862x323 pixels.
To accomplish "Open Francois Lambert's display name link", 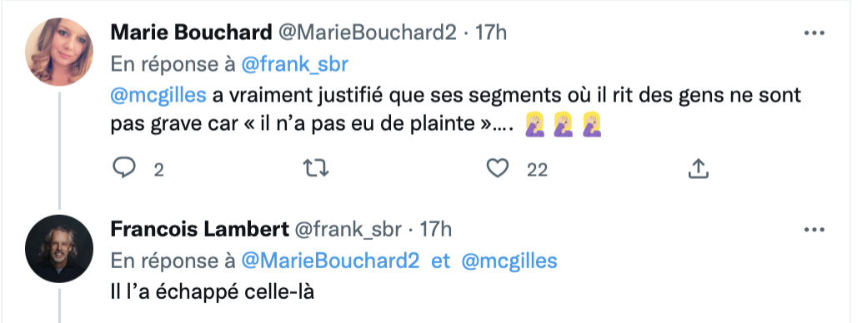I will click(199, 230).
